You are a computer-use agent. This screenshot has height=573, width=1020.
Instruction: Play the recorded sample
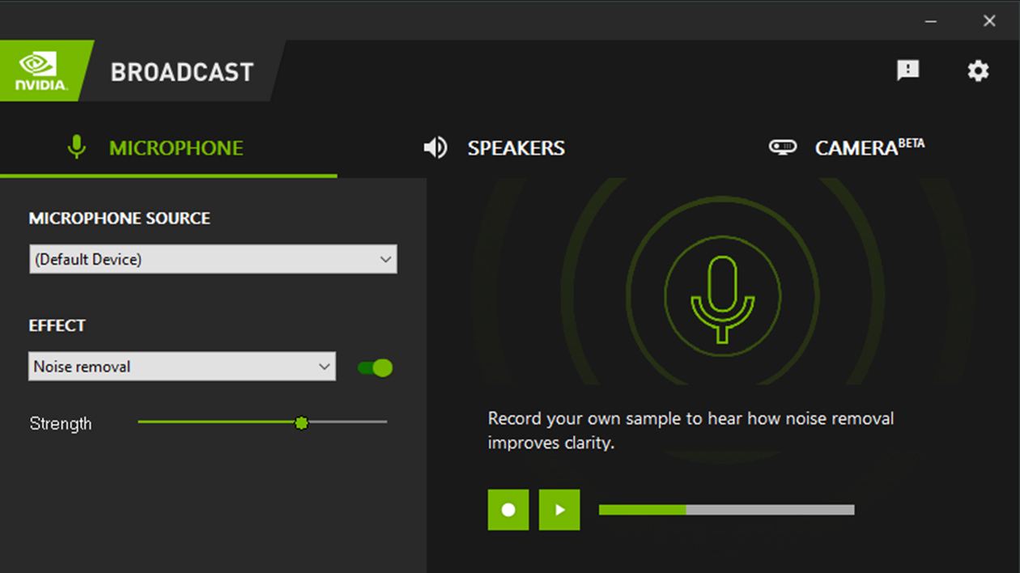click(559, 510)
